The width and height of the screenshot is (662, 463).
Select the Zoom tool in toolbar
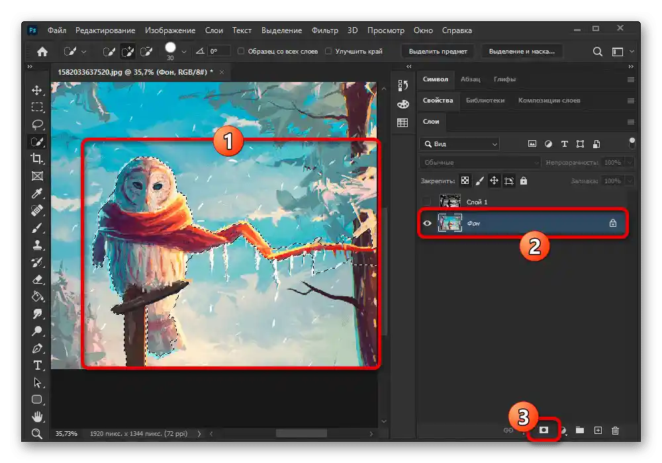(x=37, y=433)
